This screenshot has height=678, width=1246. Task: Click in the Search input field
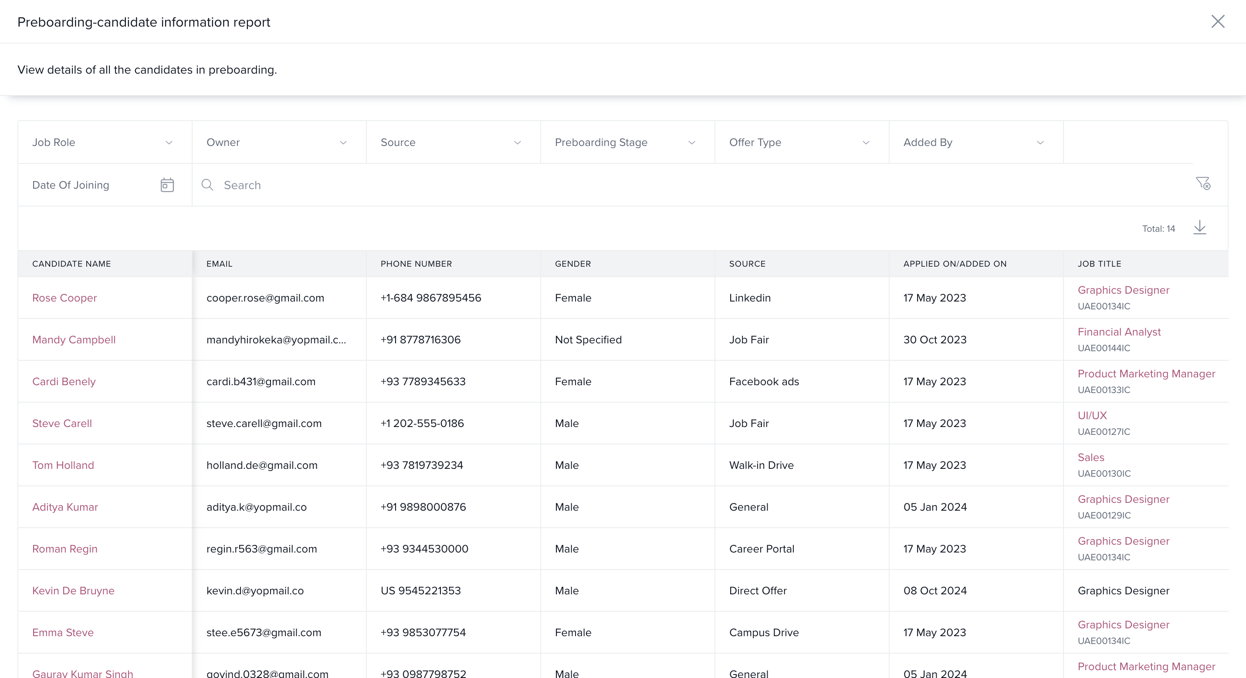[677, 185]
